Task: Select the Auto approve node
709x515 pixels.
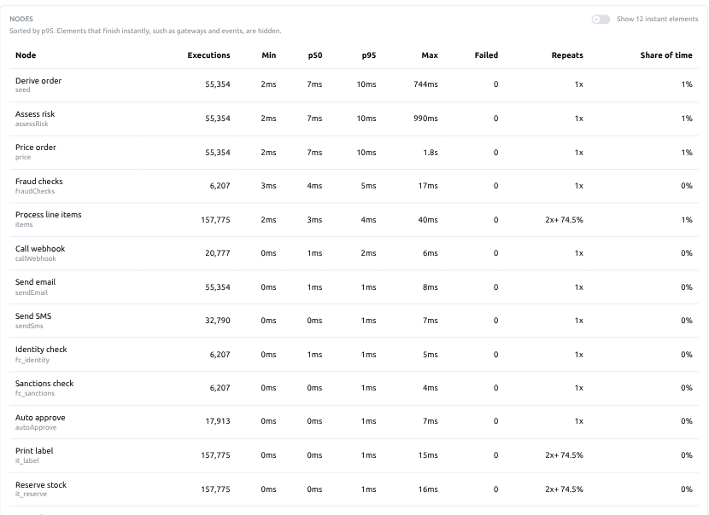Action: point(40,418)
